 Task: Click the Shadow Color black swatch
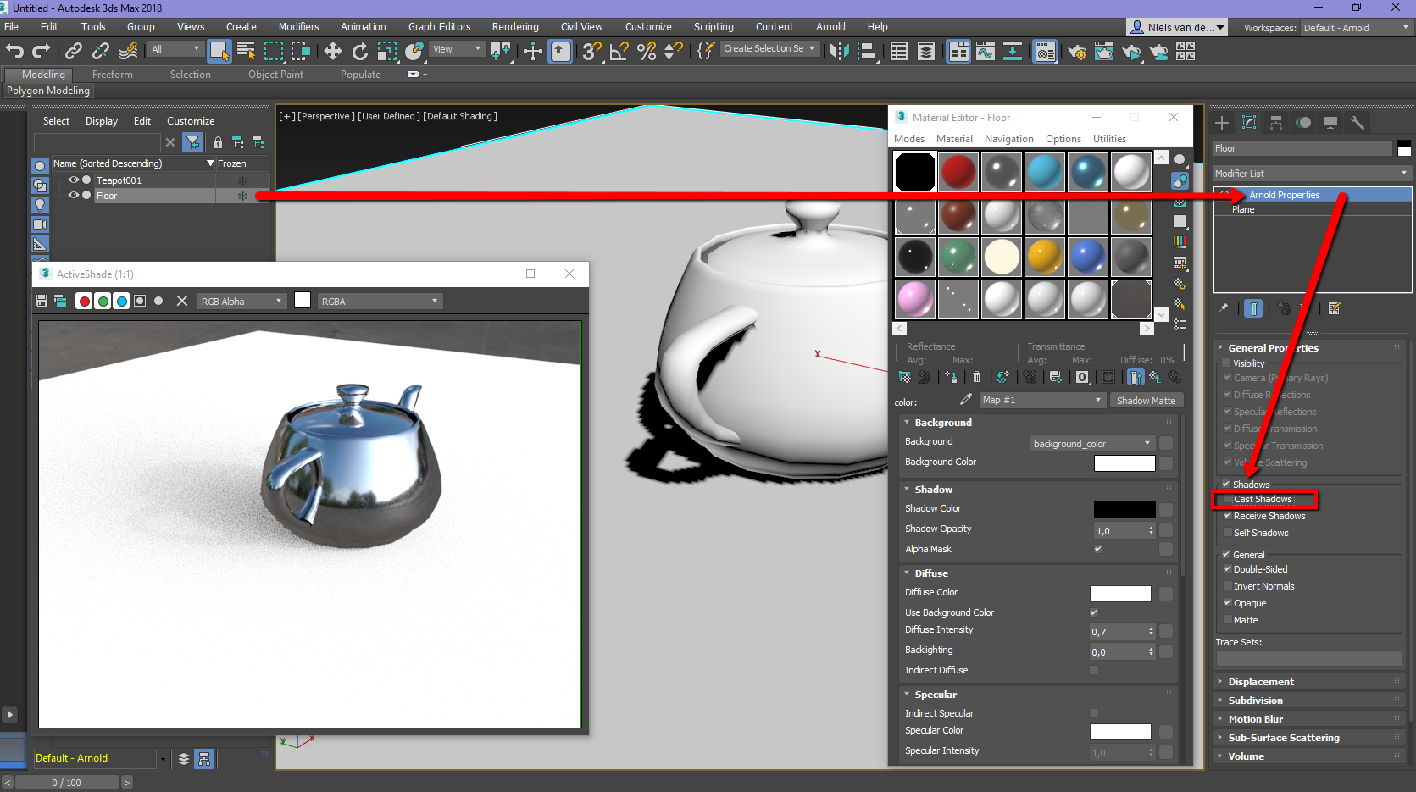click(1124, 508)
